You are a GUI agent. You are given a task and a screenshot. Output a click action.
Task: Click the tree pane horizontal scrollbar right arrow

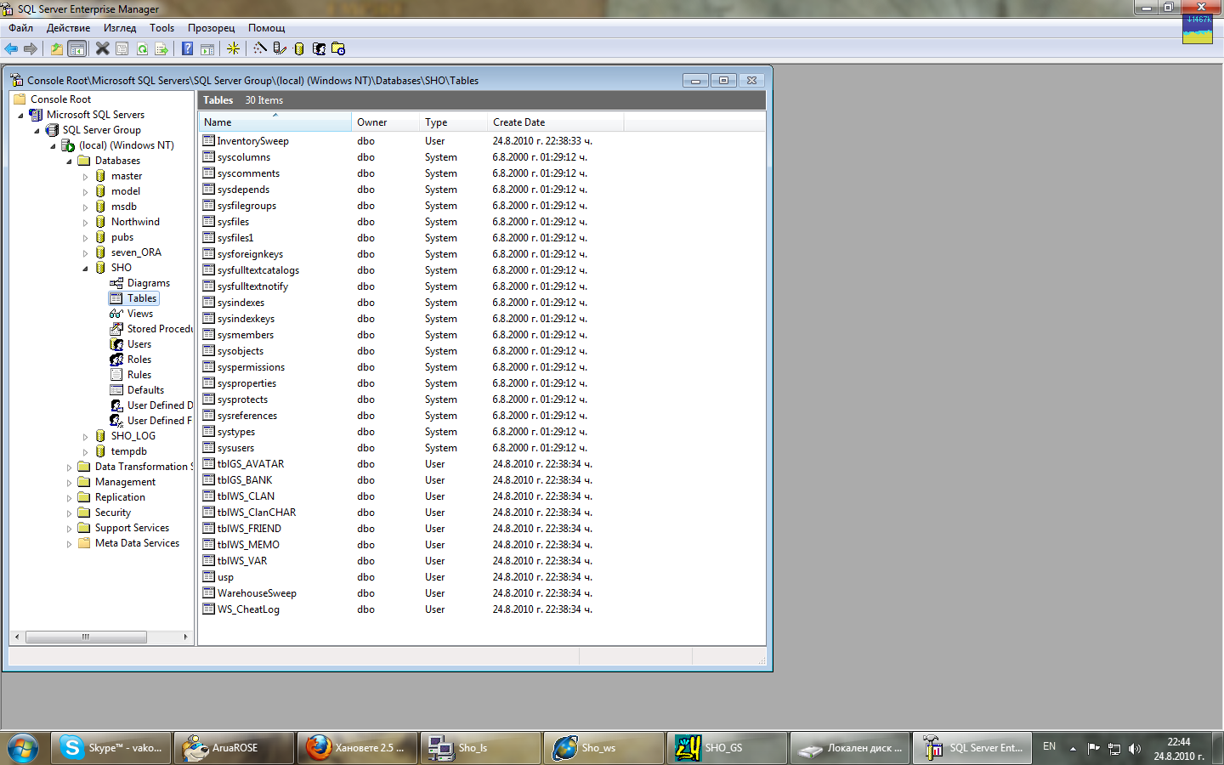pyautogui.click(x=185, y=637)
